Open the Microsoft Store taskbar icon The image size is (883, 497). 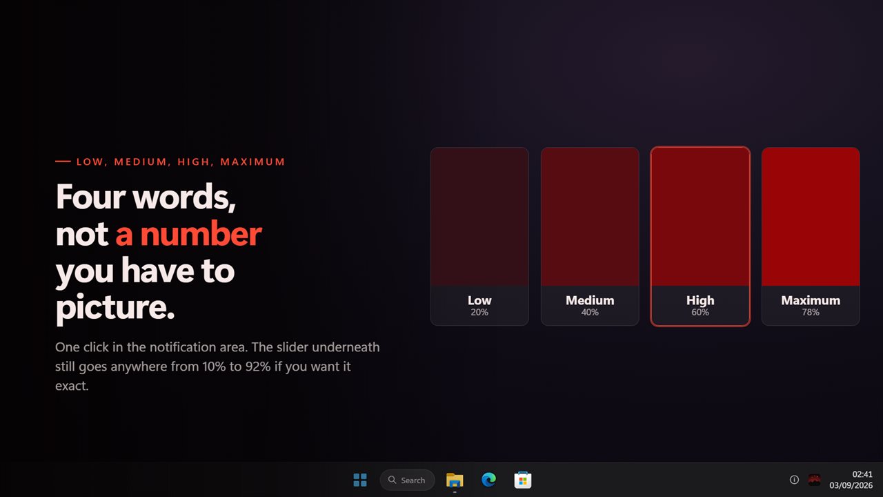pos(522,480)
